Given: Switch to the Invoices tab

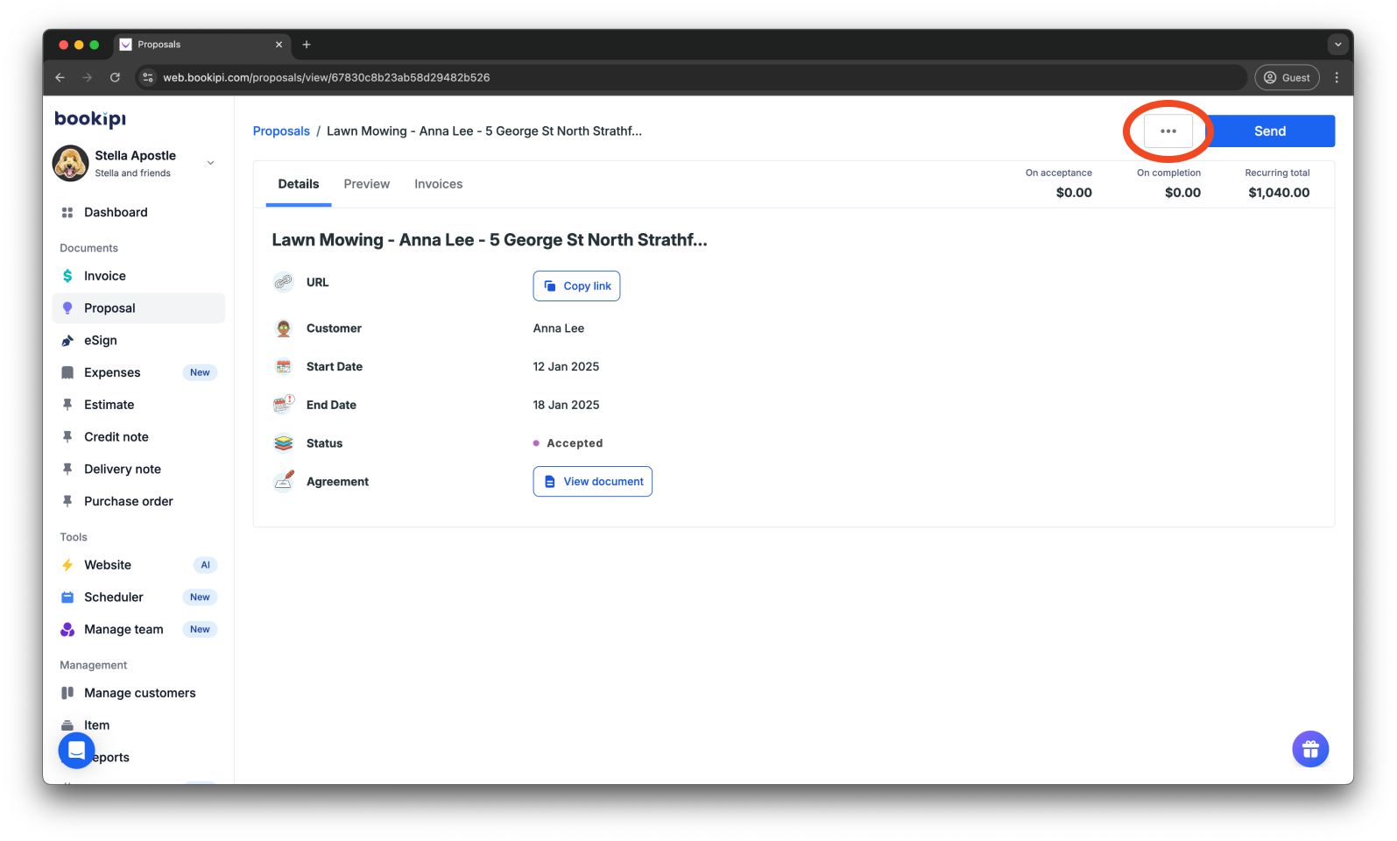Looking at the screenshot, I should [438, 184].
